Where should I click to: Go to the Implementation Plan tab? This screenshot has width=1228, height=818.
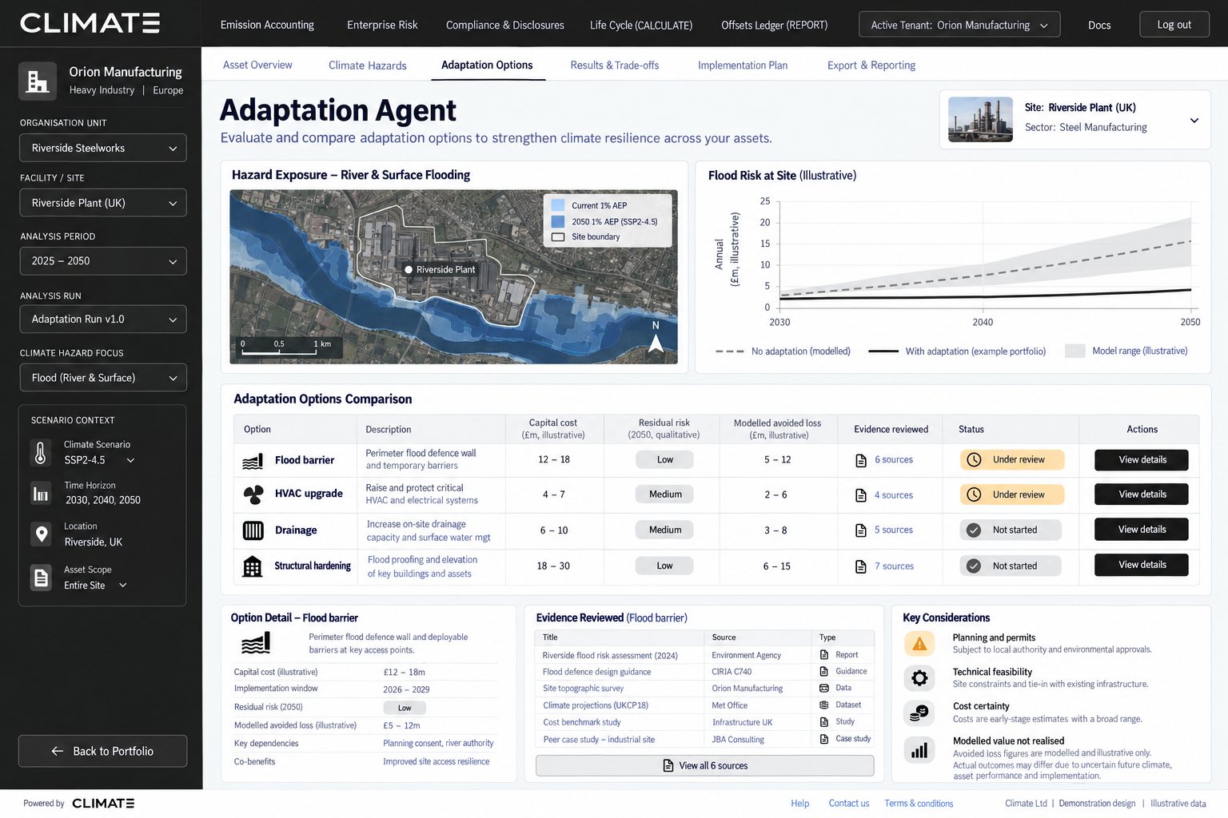743,66
